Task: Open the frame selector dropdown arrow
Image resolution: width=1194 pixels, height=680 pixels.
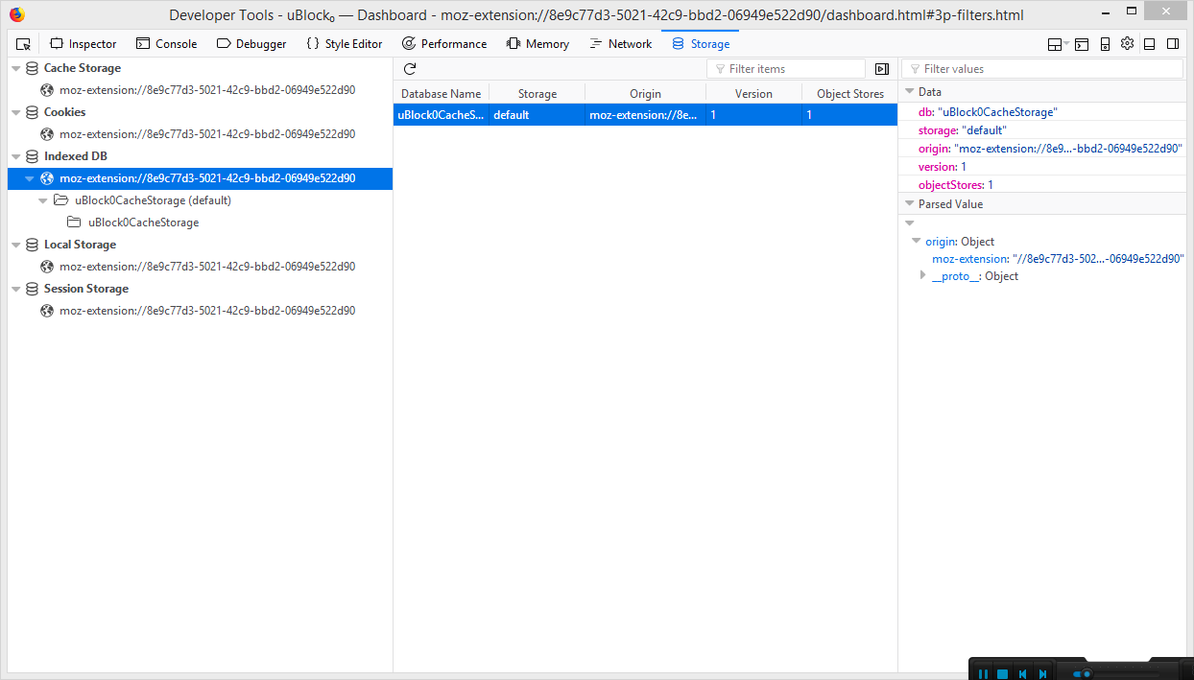Action: pyautogui.click(x=1066, y=44)
